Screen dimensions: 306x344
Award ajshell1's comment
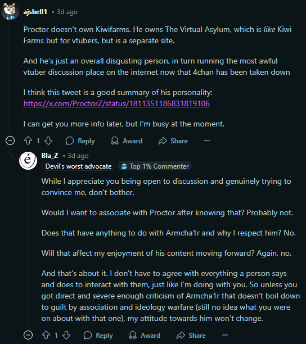(x=127, y=141)
